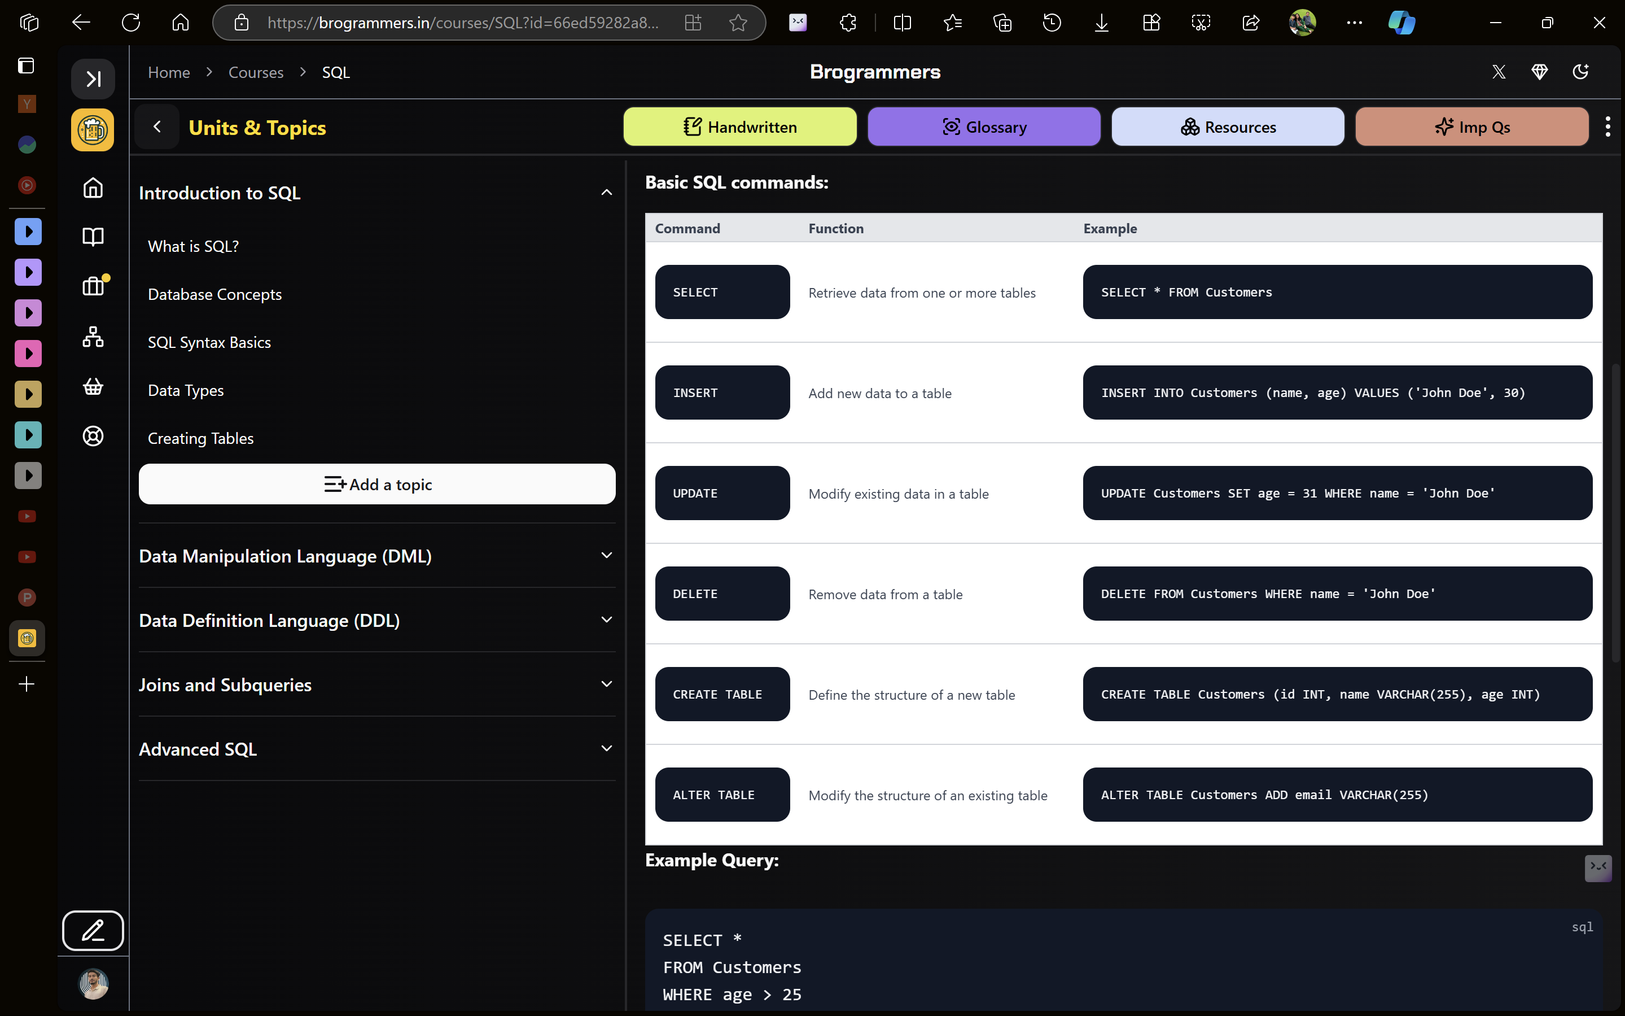Open the favorites list icon
The width and height of the screenshot is (1625, 1016).
[x=952, y=23]
